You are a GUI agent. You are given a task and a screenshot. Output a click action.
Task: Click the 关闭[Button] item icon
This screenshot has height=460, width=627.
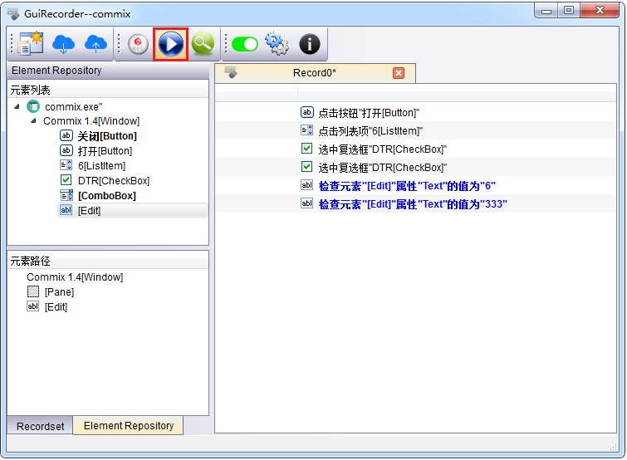click(66, 136)
